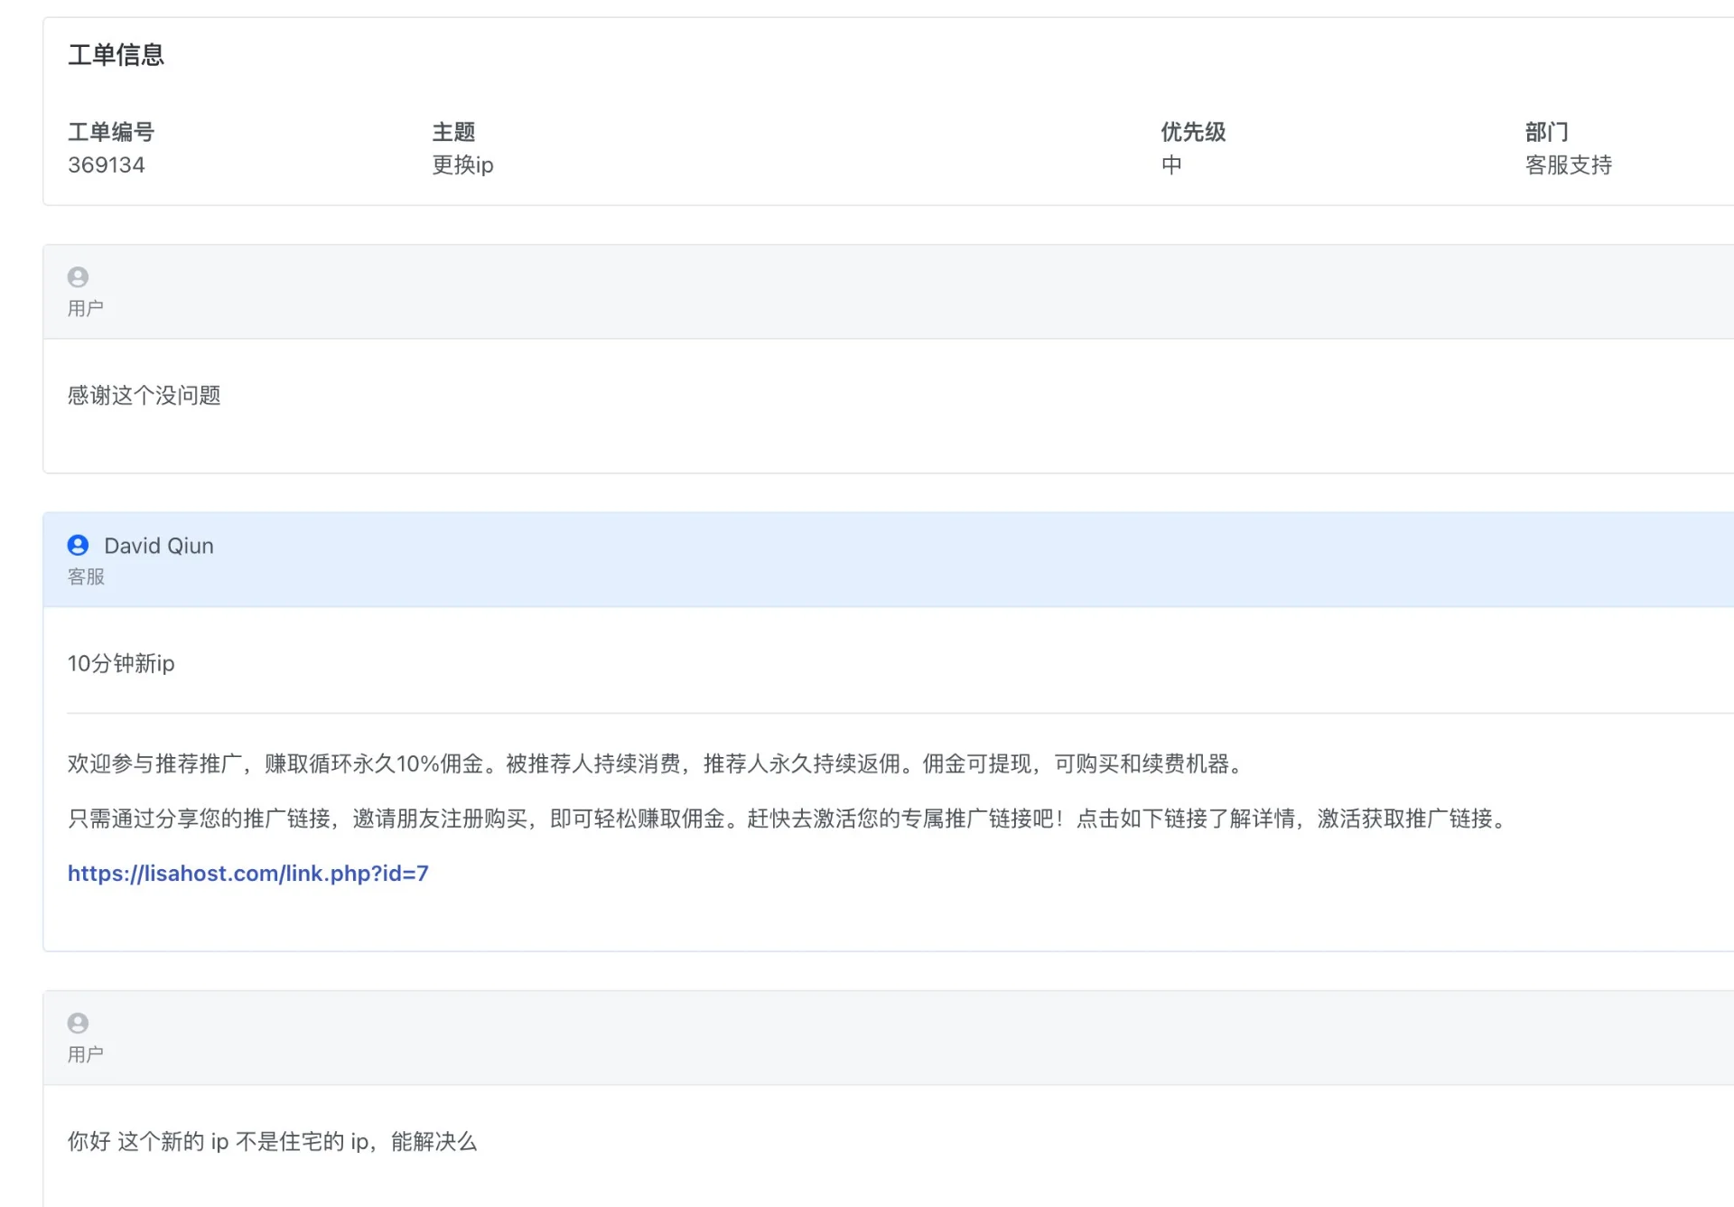Viewport: 1734px width, 1207px height.
Task: Click the '用户' label above '你好 这个新的 ip'
Action: coord(86,1054)
